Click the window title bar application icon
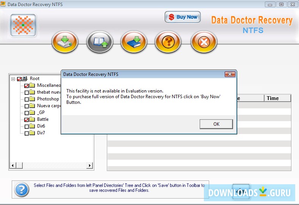299x205 pixels. 3,4
